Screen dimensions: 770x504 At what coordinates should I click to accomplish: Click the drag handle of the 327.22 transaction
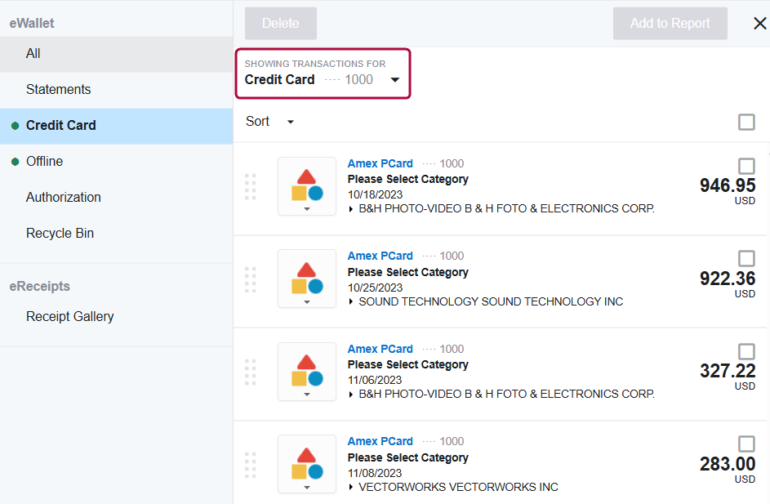pyautogui.click(x=251, y=372)
